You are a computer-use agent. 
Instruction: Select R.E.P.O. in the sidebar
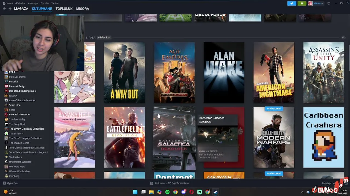click(x=13, y=96)
